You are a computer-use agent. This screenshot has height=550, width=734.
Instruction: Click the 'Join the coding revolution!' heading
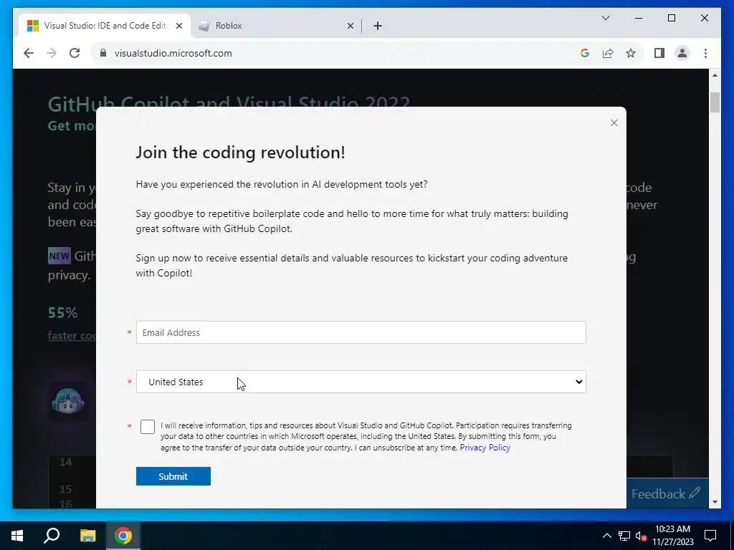[x=240, y=153]
